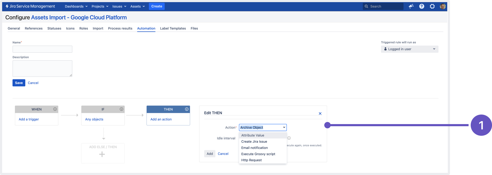The width and height of the screenshot is (492, 175).
Task: Switch to the Statuses tab
Action: click(x=54, y=28)
